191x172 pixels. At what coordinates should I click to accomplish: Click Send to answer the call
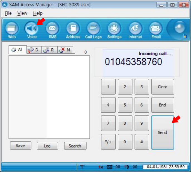[x=163, y=132]
